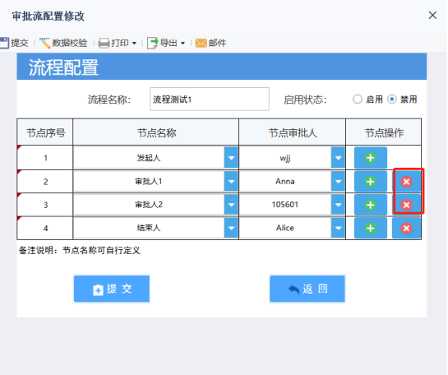The height and width of the screenshot is (375, 448).
Task: Open the 导出 toolbar menu
Action: pos(166,43)
